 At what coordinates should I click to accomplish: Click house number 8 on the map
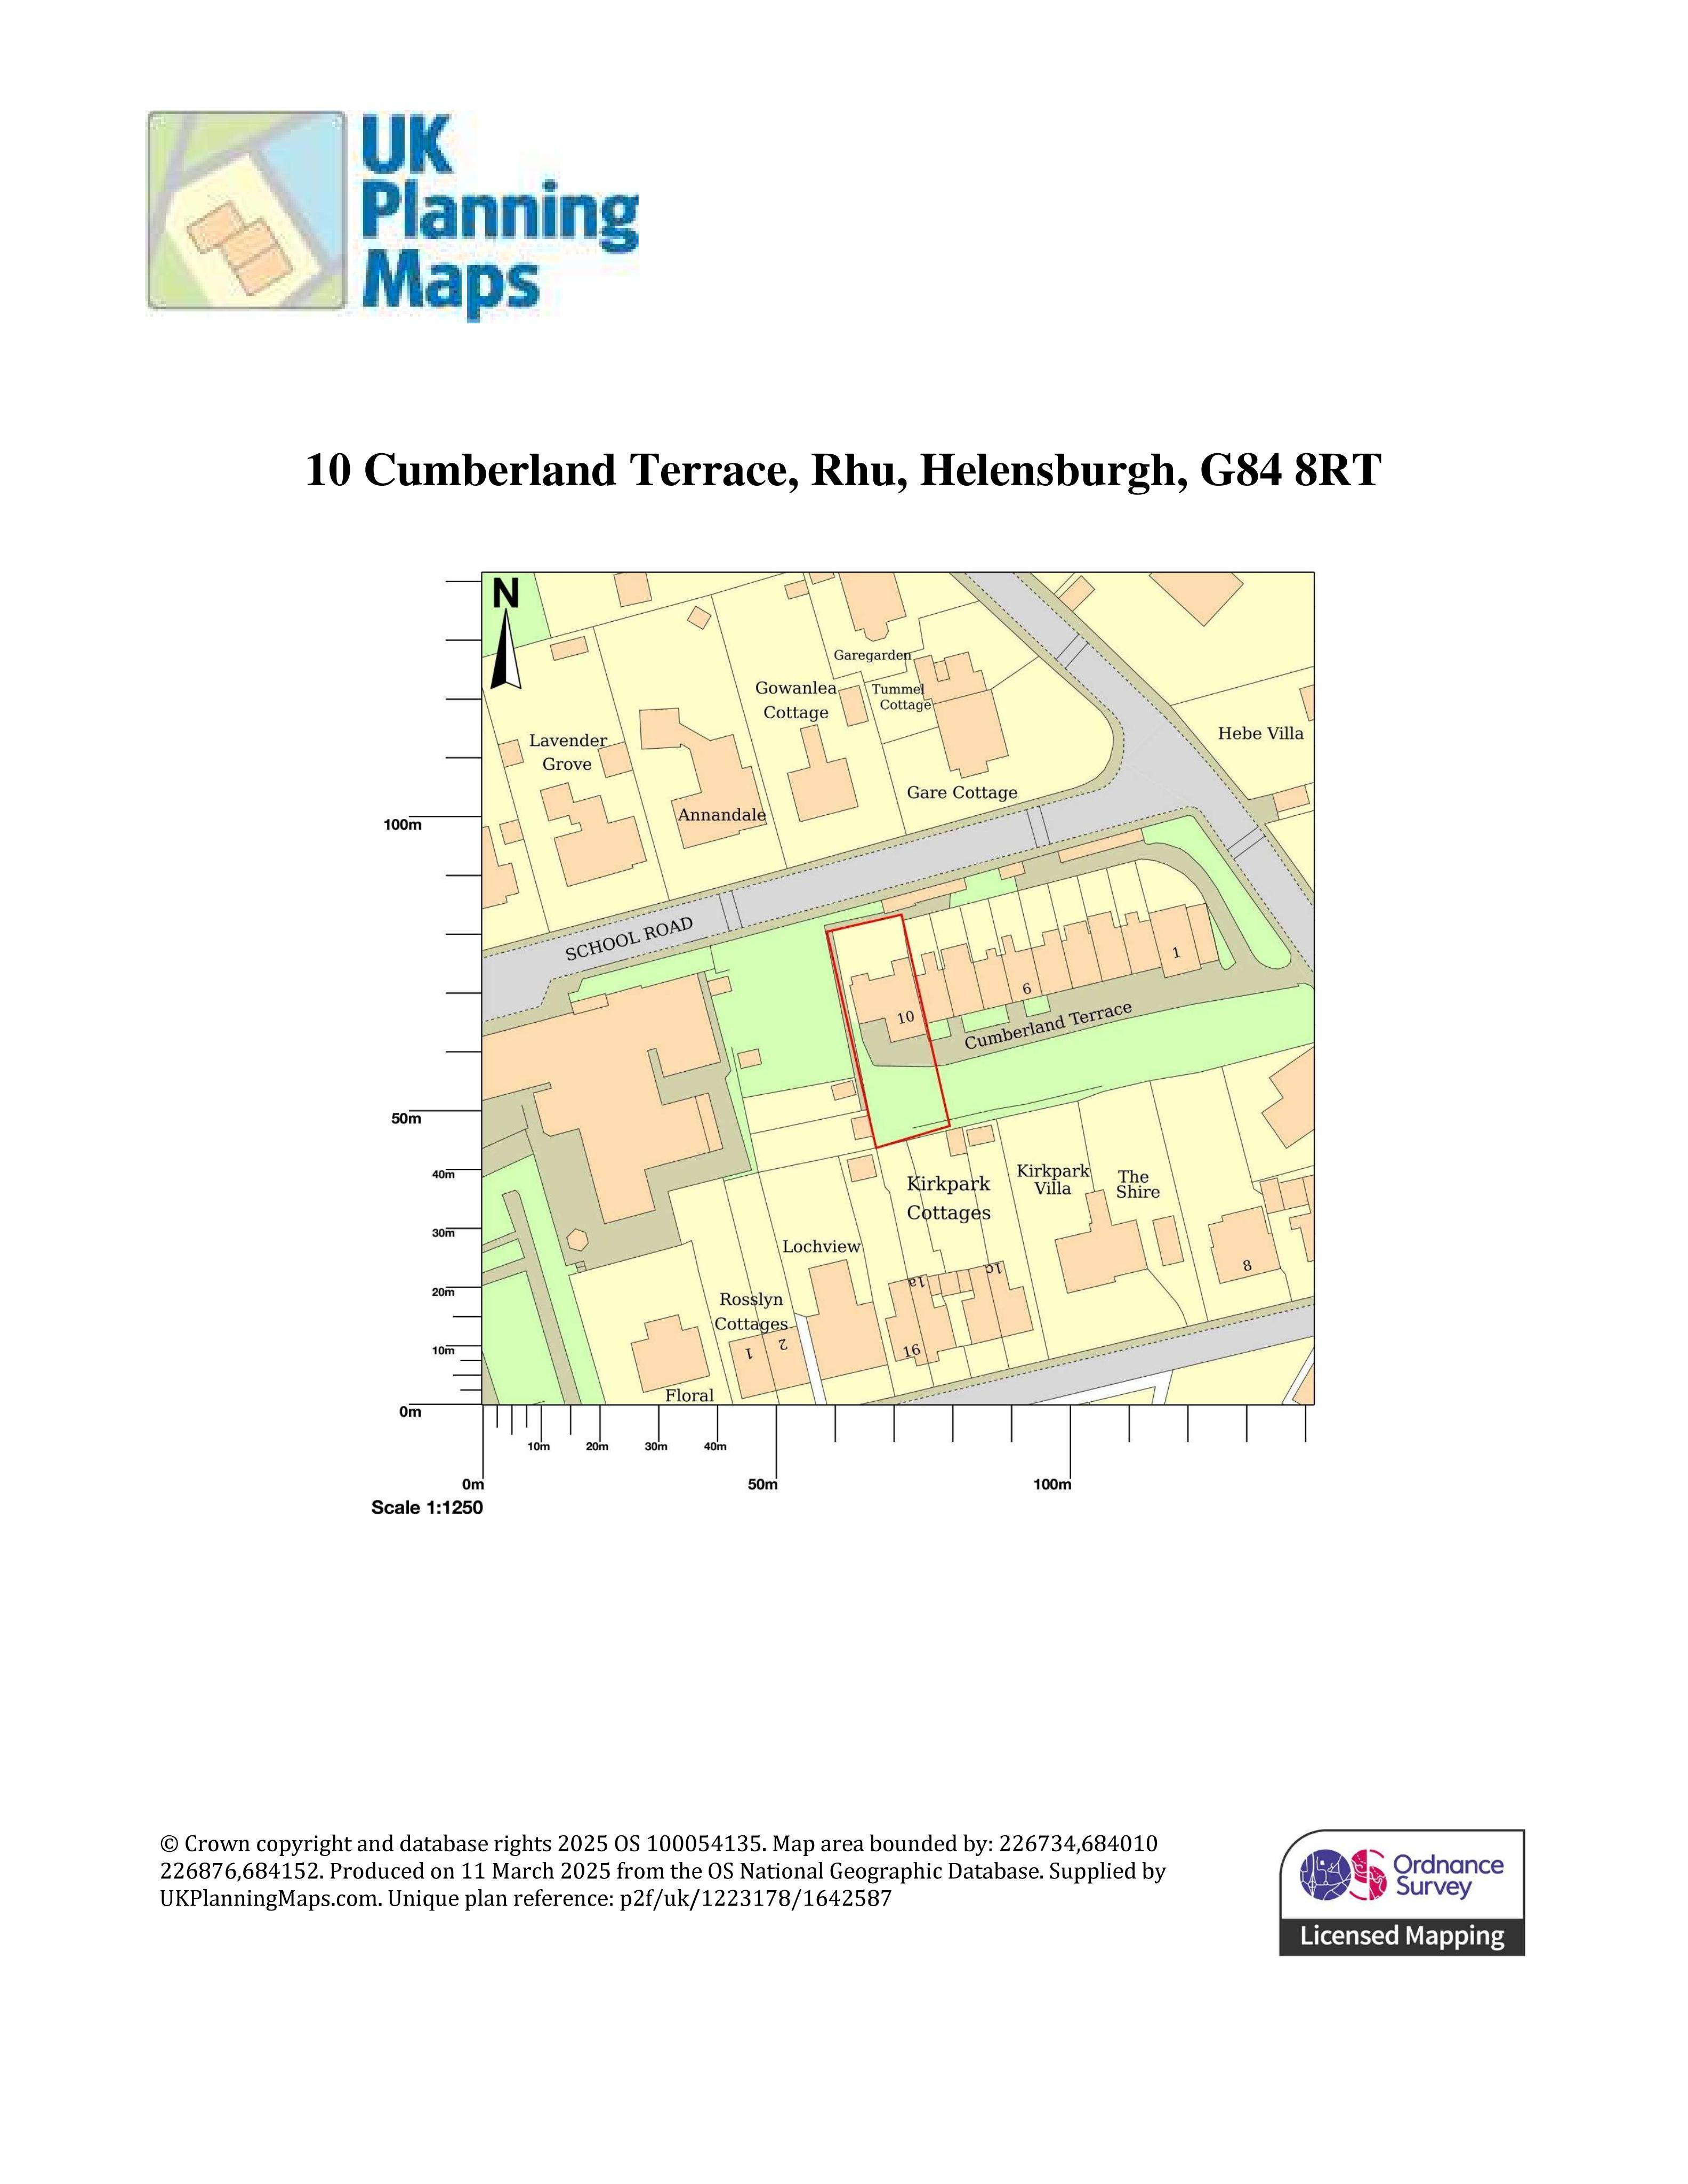1247,1266
